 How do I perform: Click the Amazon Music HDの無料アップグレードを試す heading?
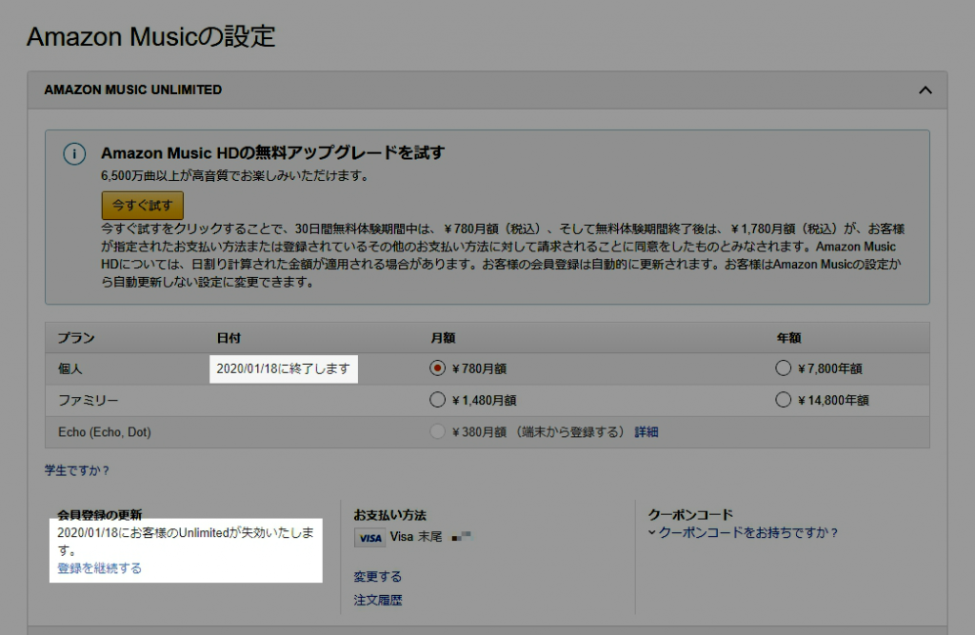273,153
